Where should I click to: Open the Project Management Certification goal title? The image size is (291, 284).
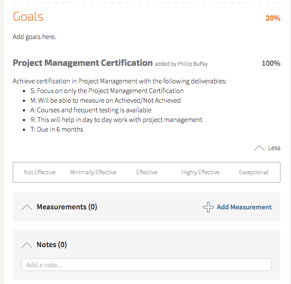point(83,63)
